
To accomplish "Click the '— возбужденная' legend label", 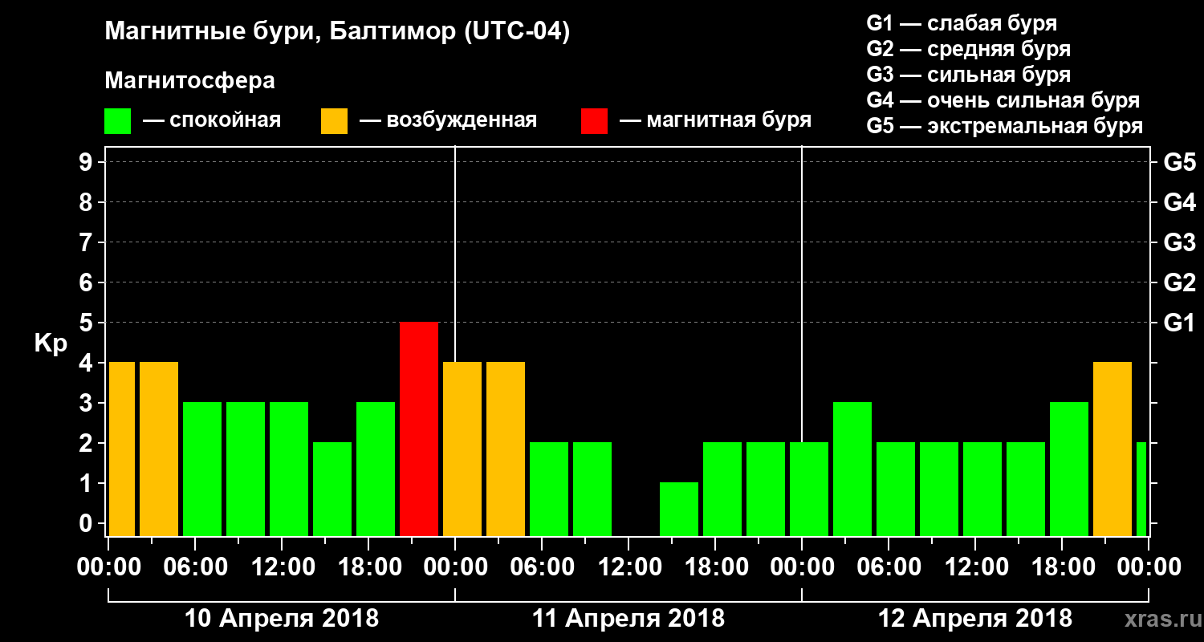I will 448,121.
